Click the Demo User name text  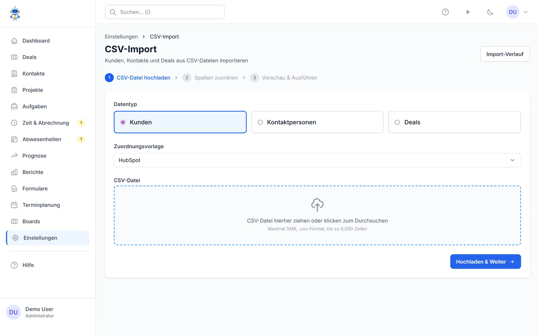[x=39, y=309]
